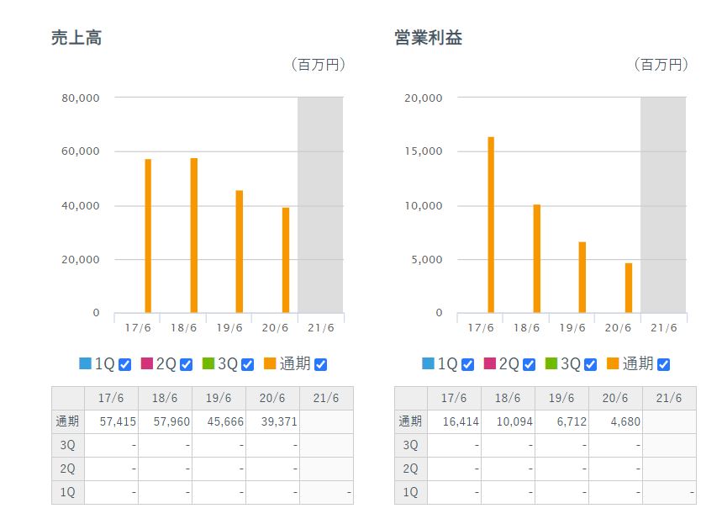Select the 19/6 bar in 売上高 chart
The image size is (722, 519).
[x=240, y=252]
